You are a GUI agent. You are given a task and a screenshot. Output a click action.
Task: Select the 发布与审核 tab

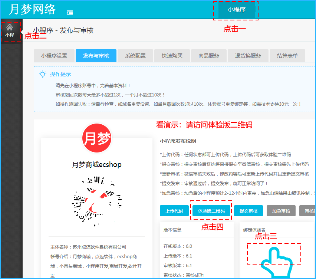(x=96, y=56)
